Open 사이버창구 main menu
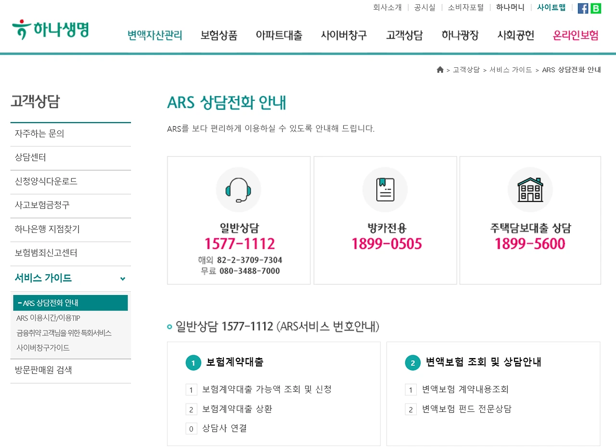This screenshot has height=448, width=616. [x=344, y=35]
